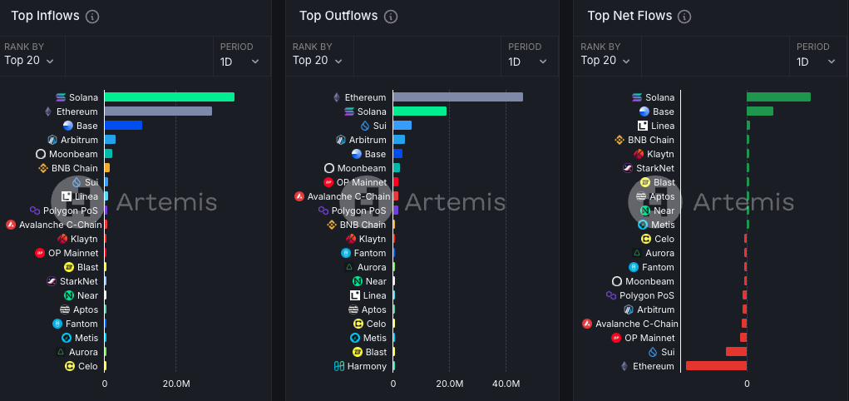The width and height of the screenshot is (849, 401).
Task: Click the green Base bar in Top Net Flows
Action: coord(760,111)
